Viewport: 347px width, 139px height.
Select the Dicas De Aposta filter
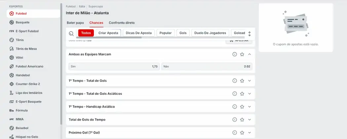139,33
